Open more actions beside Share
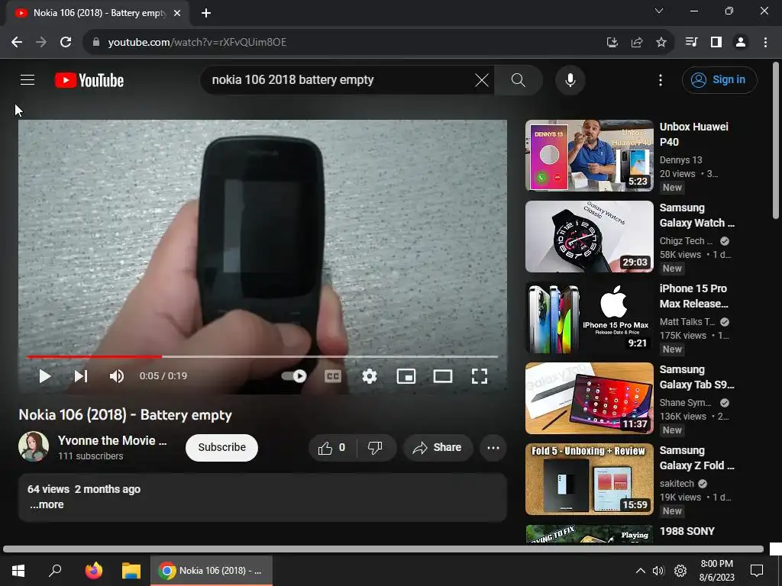The image size is (782, 586). click(493, 447)
